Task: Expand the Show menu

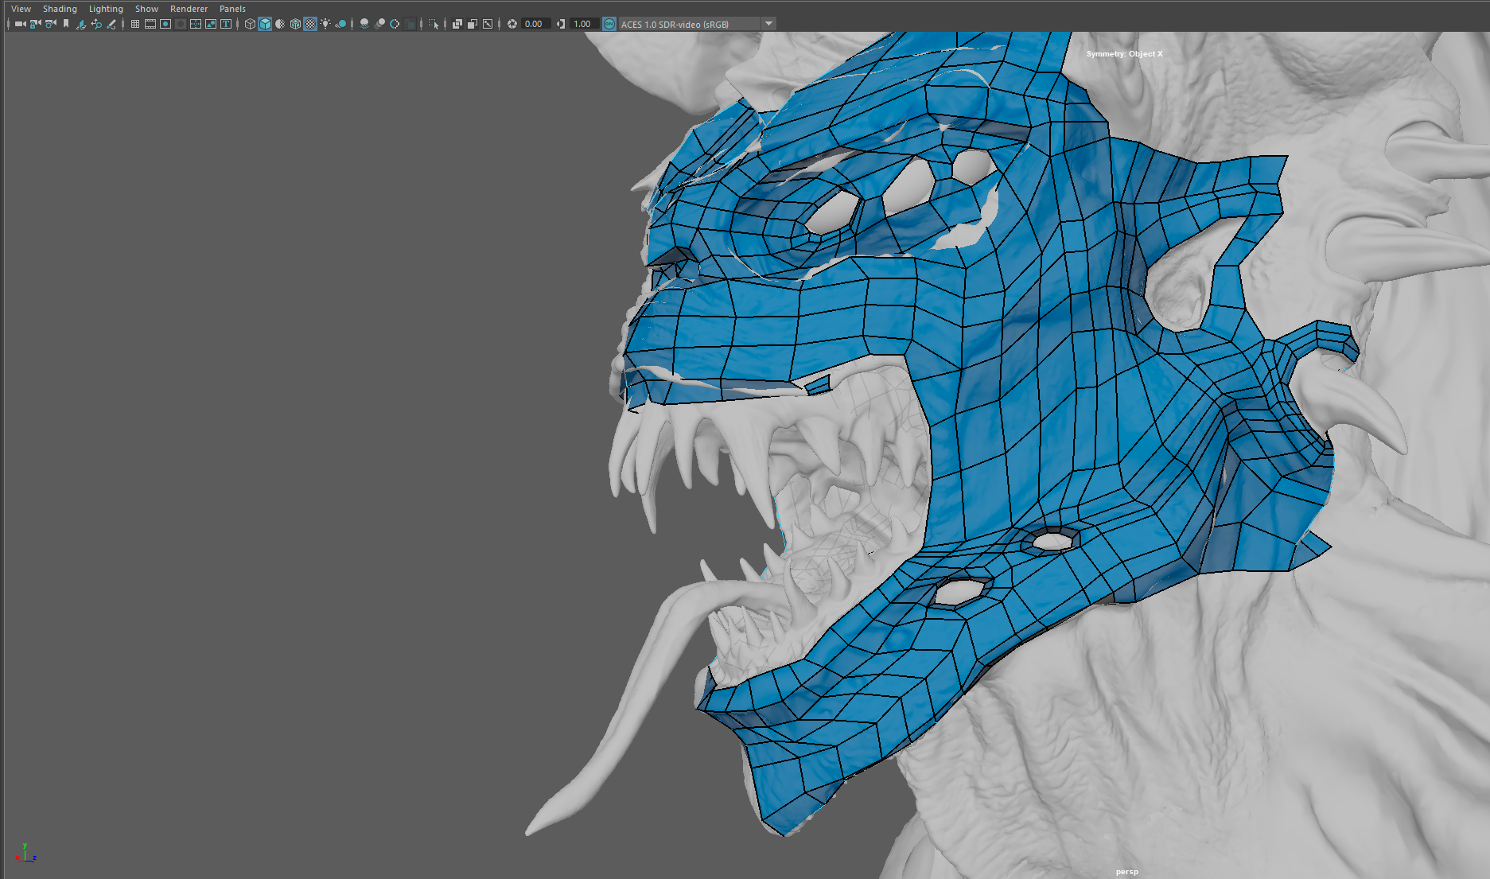Action: click(x=146, y=9)
